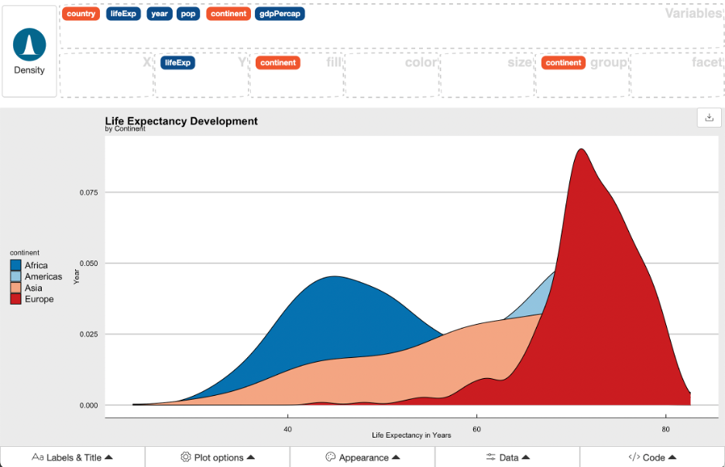Click the 0.075 y-axis tick label
The height and width of the screenshot is (467, 725).
pyautogui.click(x=89, y=193)
